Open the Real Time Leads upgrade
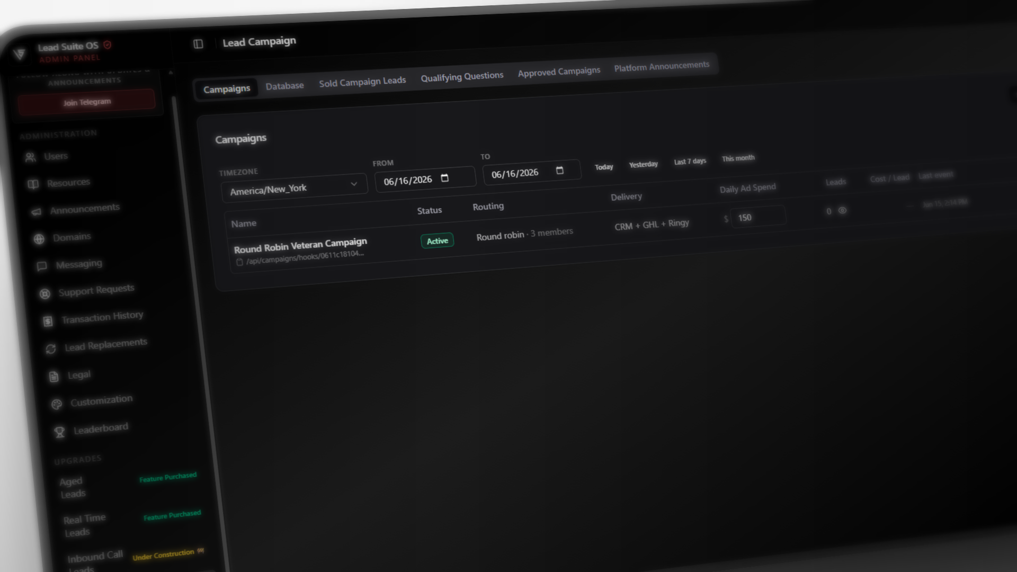This screenshot has height=572, width=1017. coord(85,525)
